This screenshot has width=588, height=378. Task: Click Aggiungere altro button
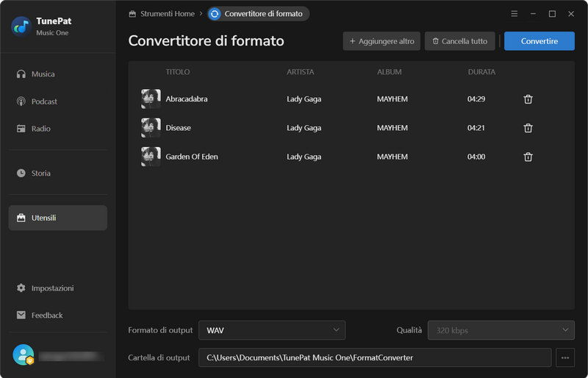[381, 41]
